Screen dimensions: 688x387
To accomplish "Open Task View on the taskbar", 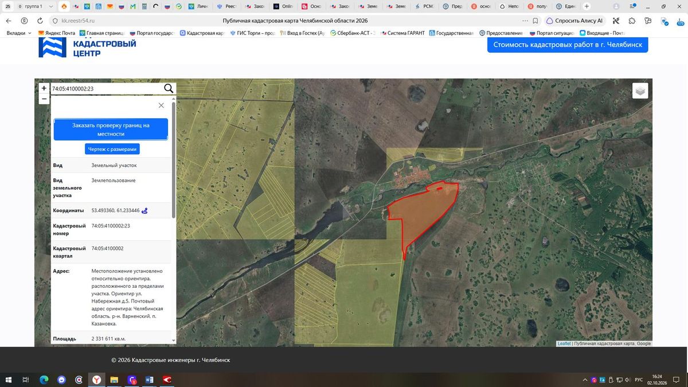I will [26, 380].
